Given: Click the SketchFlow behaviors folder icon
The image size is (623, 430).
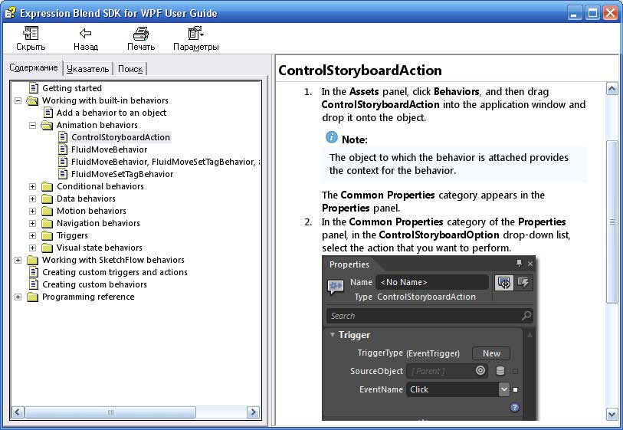Looking at the screenshot, I should [33, 261].
